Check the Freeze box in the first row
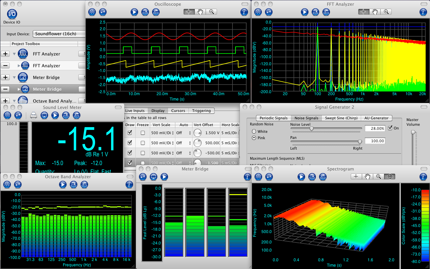Screen dimensions: 430x269 coord(143,133)
